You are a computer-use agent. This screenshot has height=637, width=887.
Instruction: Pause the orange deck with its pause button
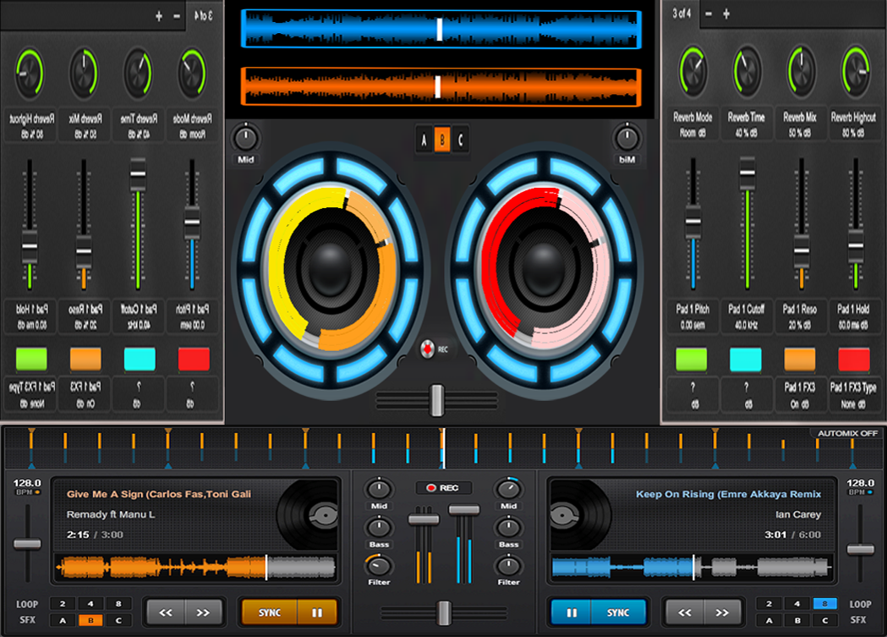point(317,612)
